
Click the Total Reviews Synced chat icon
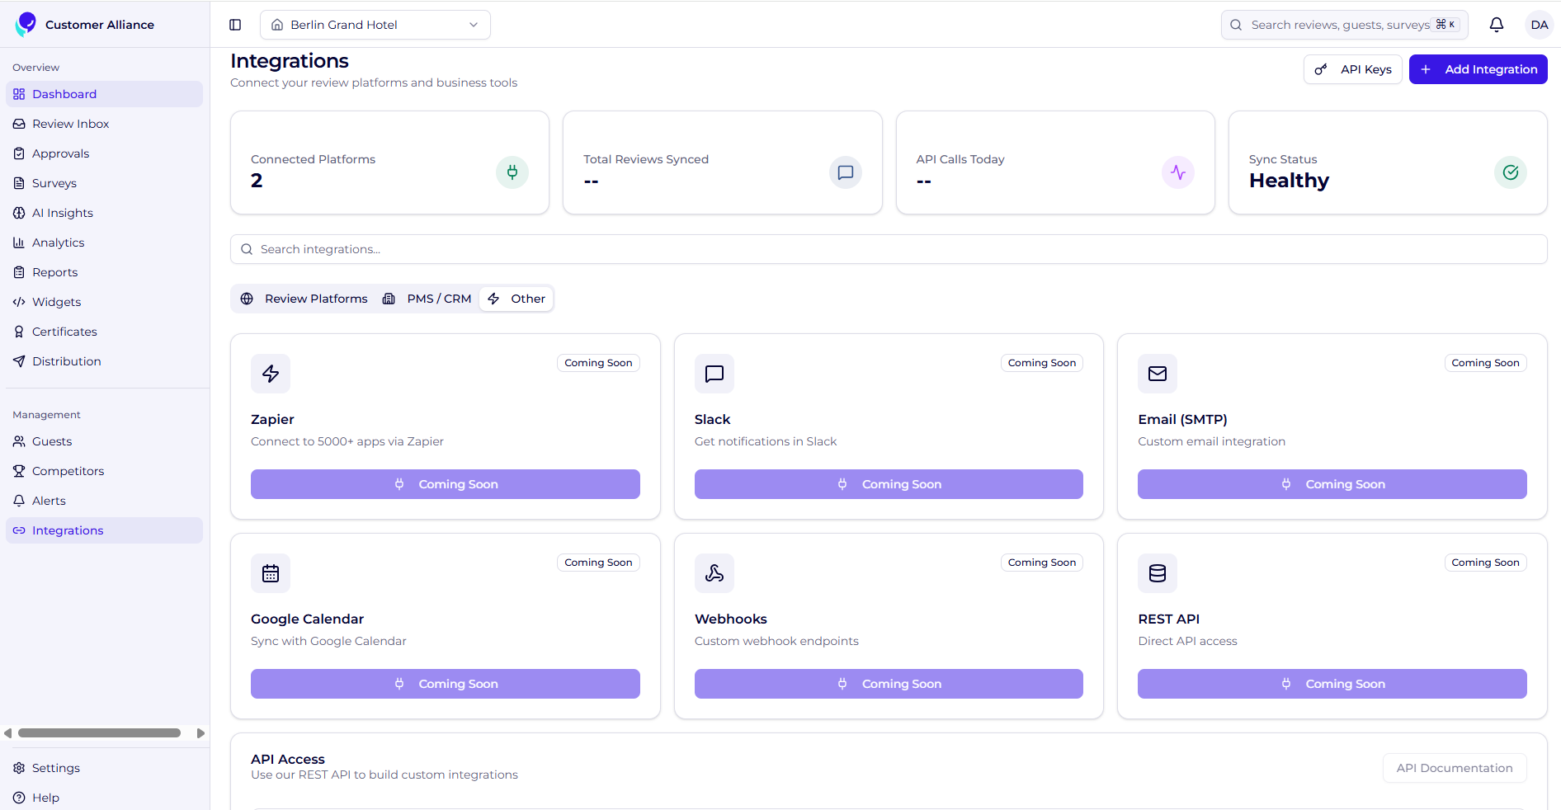pyautogui.click(x=846, y=172)
